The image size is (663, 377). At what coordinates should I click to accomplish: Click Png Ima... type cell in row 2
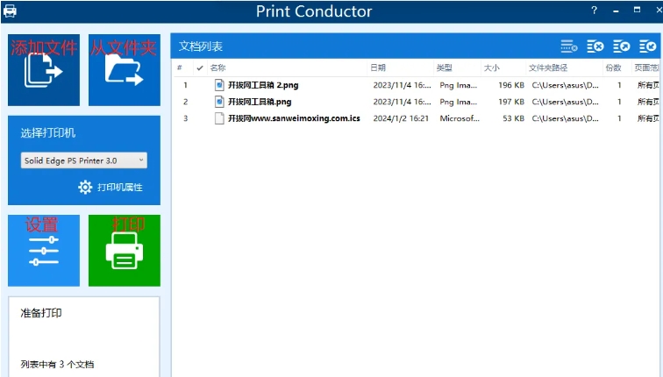click(x=458, y=102)
